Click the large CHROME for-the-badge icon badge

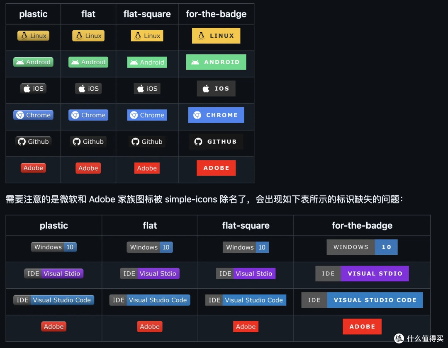tap(216, 115)
